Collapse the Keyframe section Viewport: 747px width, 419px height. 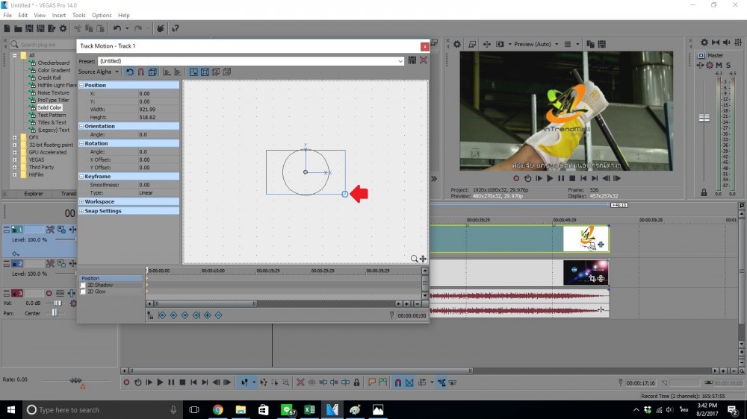click(x=81, y=176)
